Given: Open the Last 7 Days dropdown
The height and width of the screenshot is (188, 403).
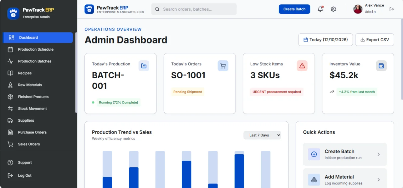Looking at the screenshot, I should tap(262, 135).
